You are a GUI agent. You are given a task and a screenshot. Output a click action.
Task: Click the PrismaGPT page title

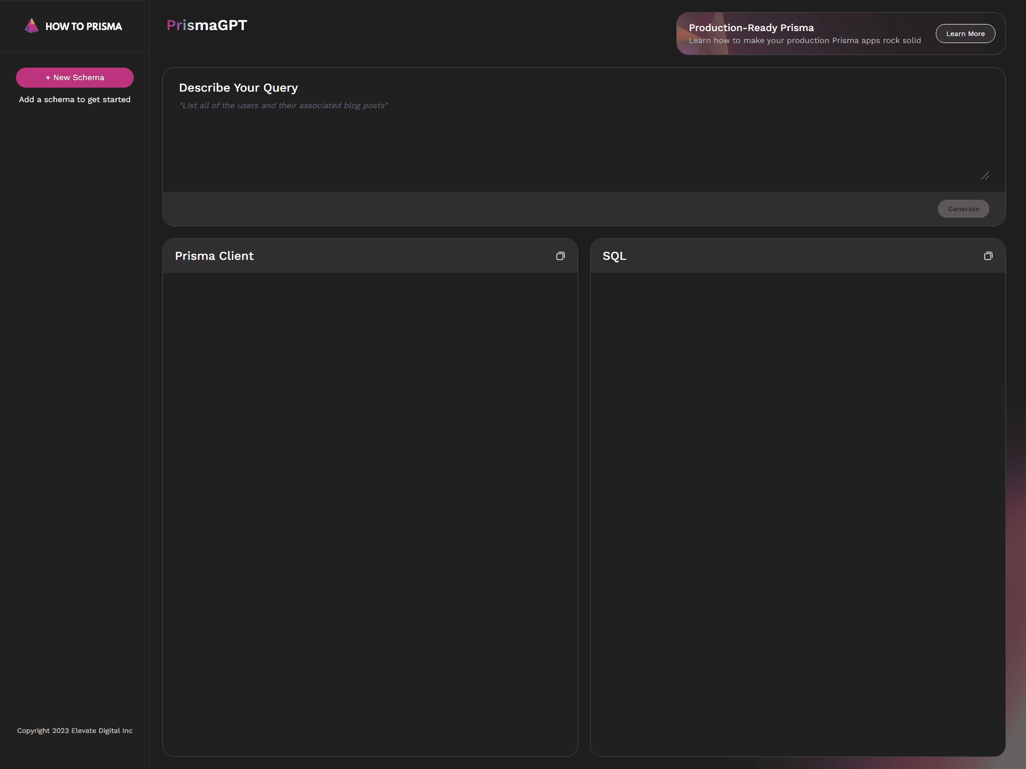pos(206,25)
